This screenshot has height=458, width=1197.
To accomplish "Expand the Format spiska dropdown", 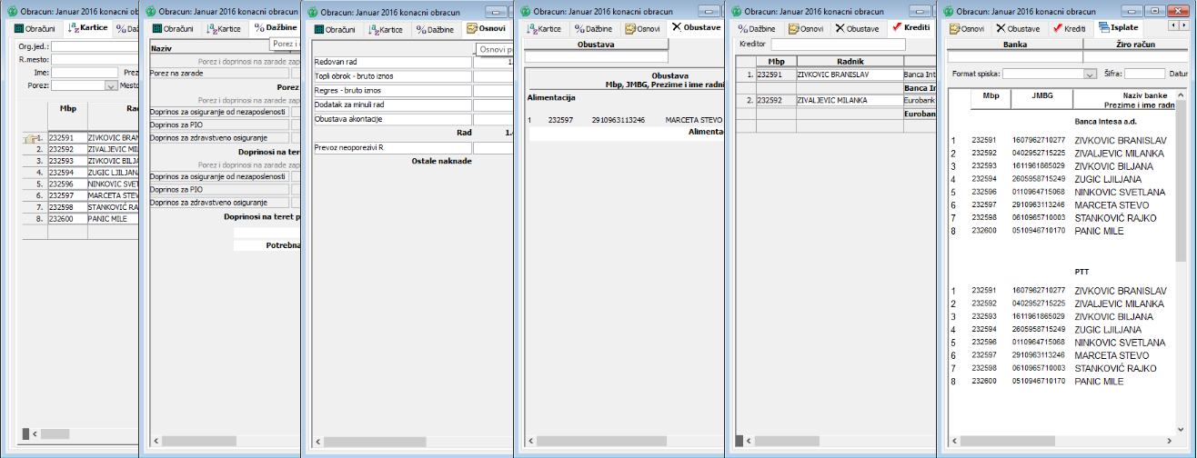I will tap(1090, 74).
